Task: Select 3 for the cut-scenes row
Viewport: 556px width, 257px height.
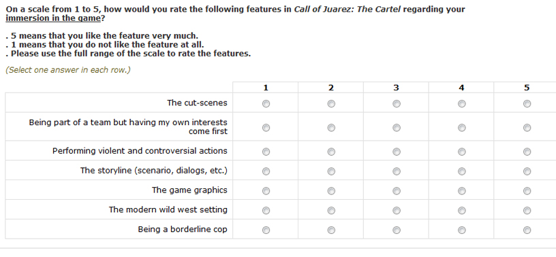Action: (x=397, y=104)
